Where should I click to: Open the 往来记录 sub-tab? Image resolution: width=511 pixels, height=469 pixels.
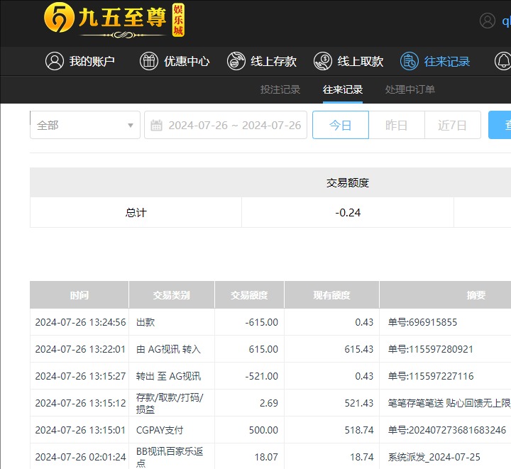point(343,89)
